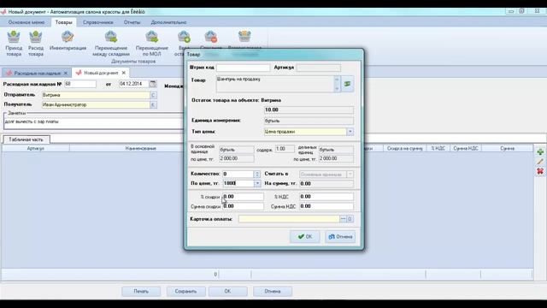Close the Новый документ tab

[x=123, y=73]
